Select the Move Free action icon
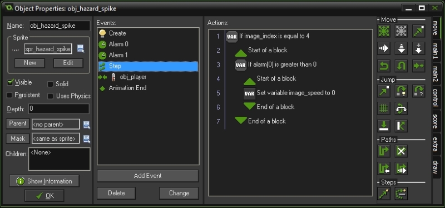This screenshot has height=208, width=445. [x=401, y=31]
